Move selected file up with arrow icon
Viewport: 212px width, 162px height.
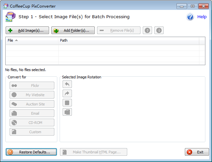pyautogui.click(x=147, y=30)
